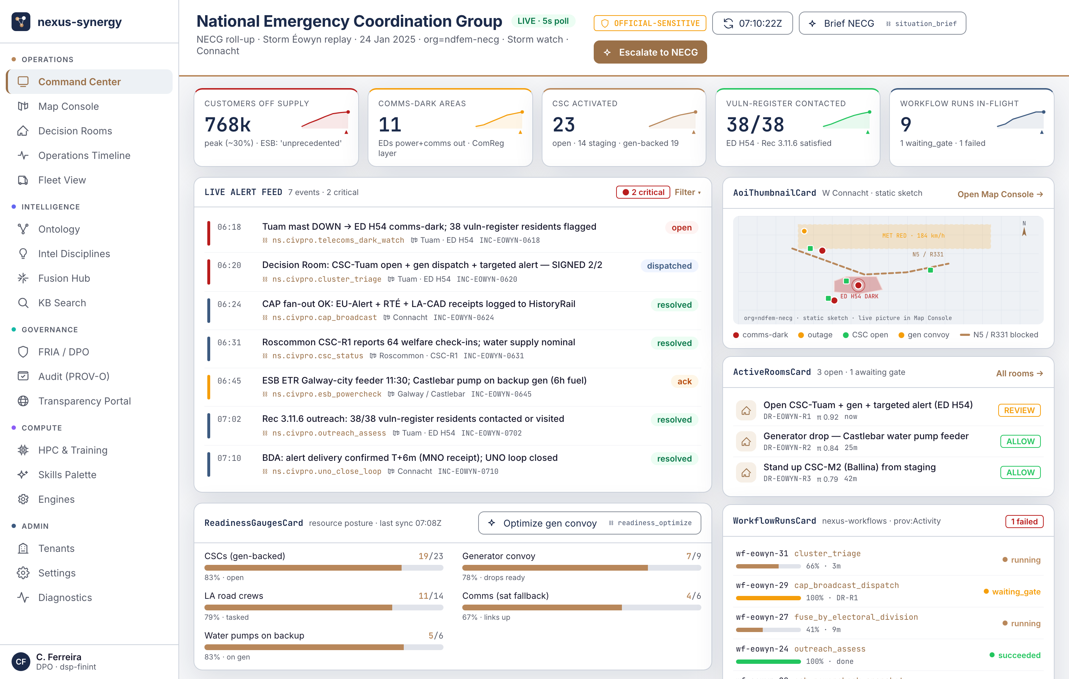The image size is (1069, 679).
Task: Open CAP fan-out OK alert row
Action: 453,310
